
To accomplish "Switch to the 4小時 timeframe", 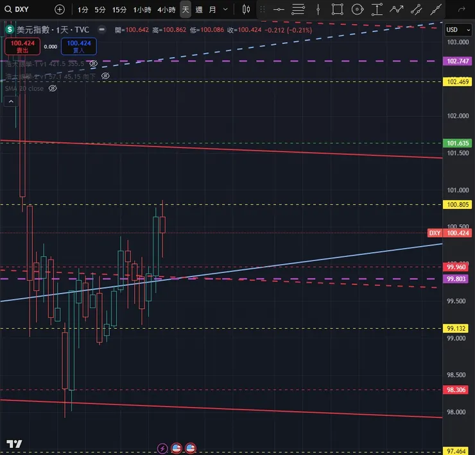I will tap(167, 10).
